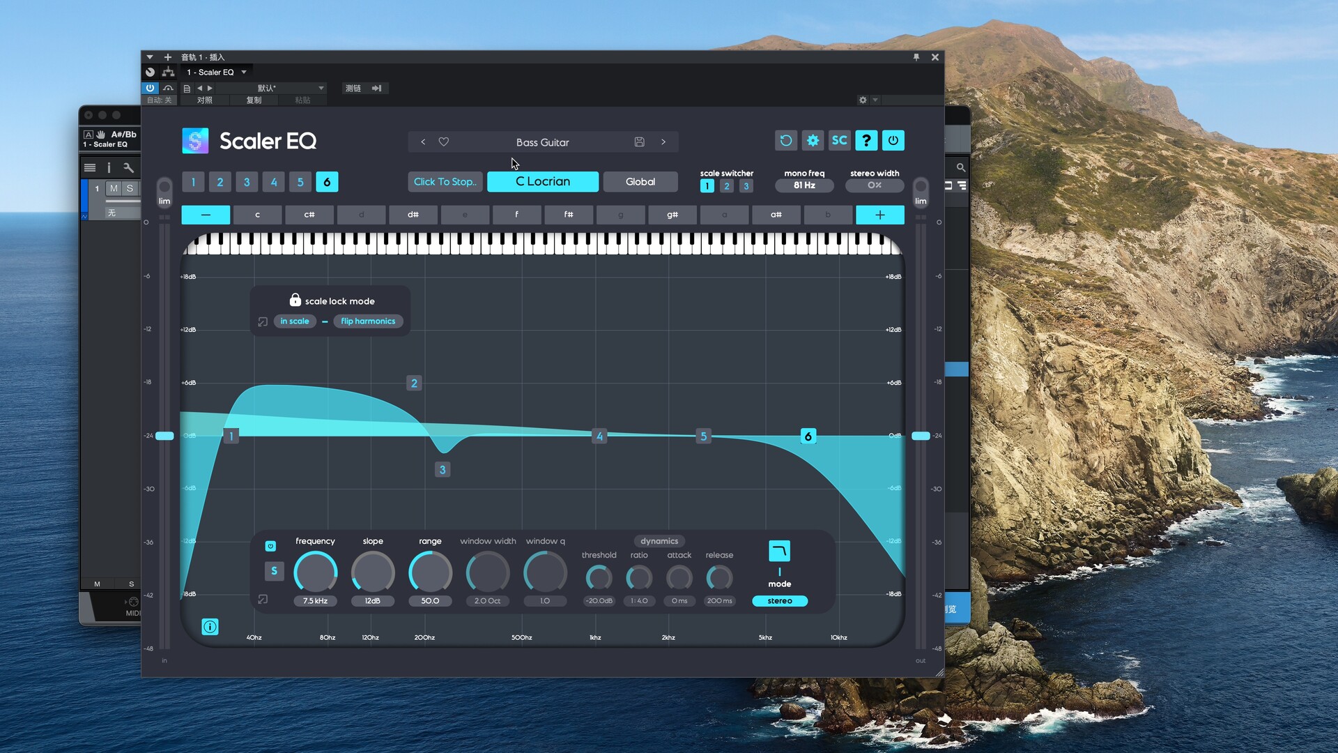Viewport: 1338px width, 753px height.
Task: Go to previous preset with left chevron
Action: coord(423,142)
